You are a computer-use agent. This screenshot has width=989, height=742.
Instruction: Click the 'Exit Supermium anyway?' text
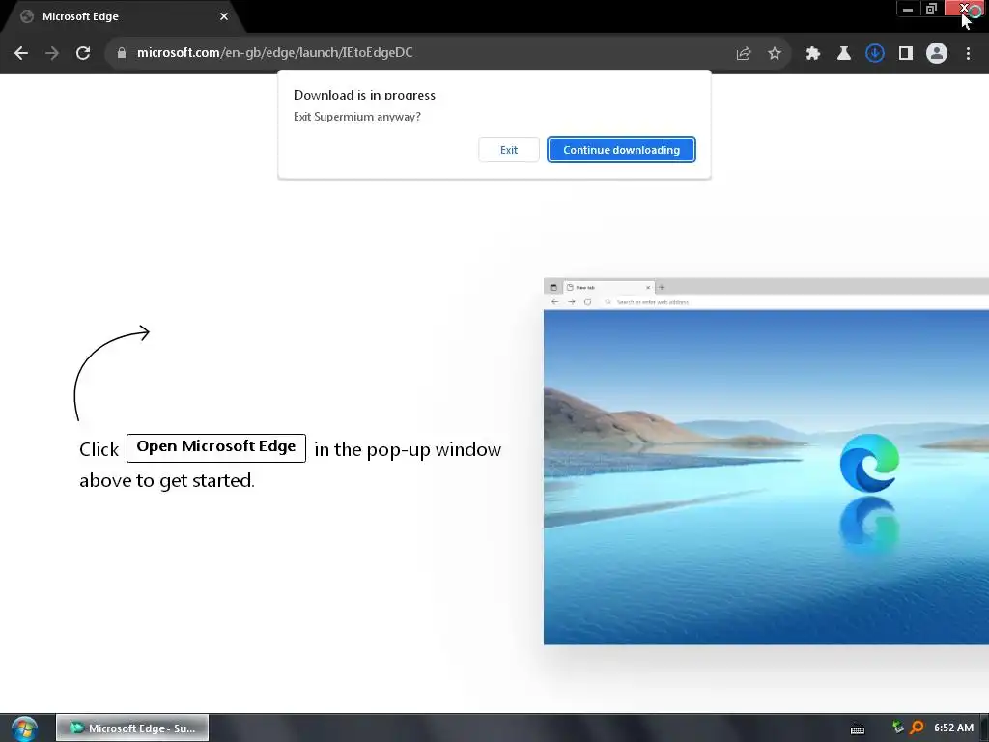tap(357, 117)
